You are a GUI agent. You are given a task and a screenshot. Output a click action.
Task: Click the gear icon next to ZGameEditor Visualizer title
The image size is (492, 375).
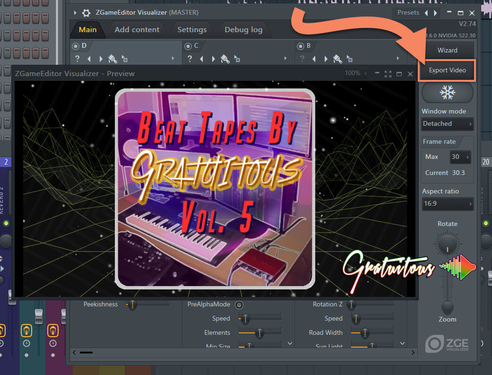click(86, 12)
